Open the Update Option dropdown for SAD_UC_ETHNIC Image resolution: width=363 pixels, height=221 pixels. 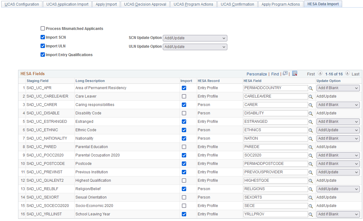point(338,130)
